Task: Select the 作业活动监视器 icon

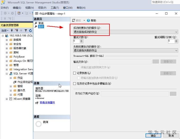Action: (15, 82)
